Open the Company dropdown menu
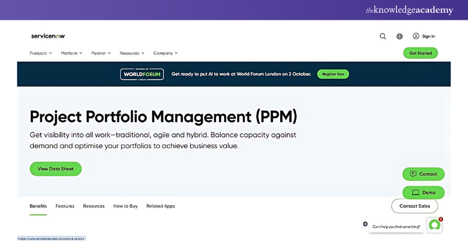468x248 pixels. [165, 53]
